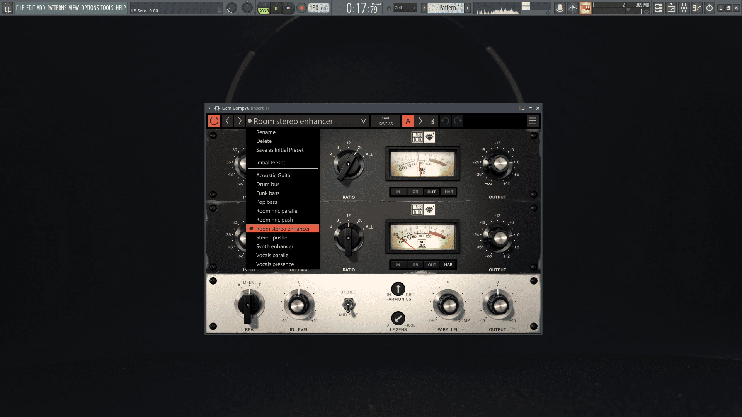The width and height of the screenshot is (742, 417).
Task: Choose Delete from preset menu
Action: pos(283,141)
